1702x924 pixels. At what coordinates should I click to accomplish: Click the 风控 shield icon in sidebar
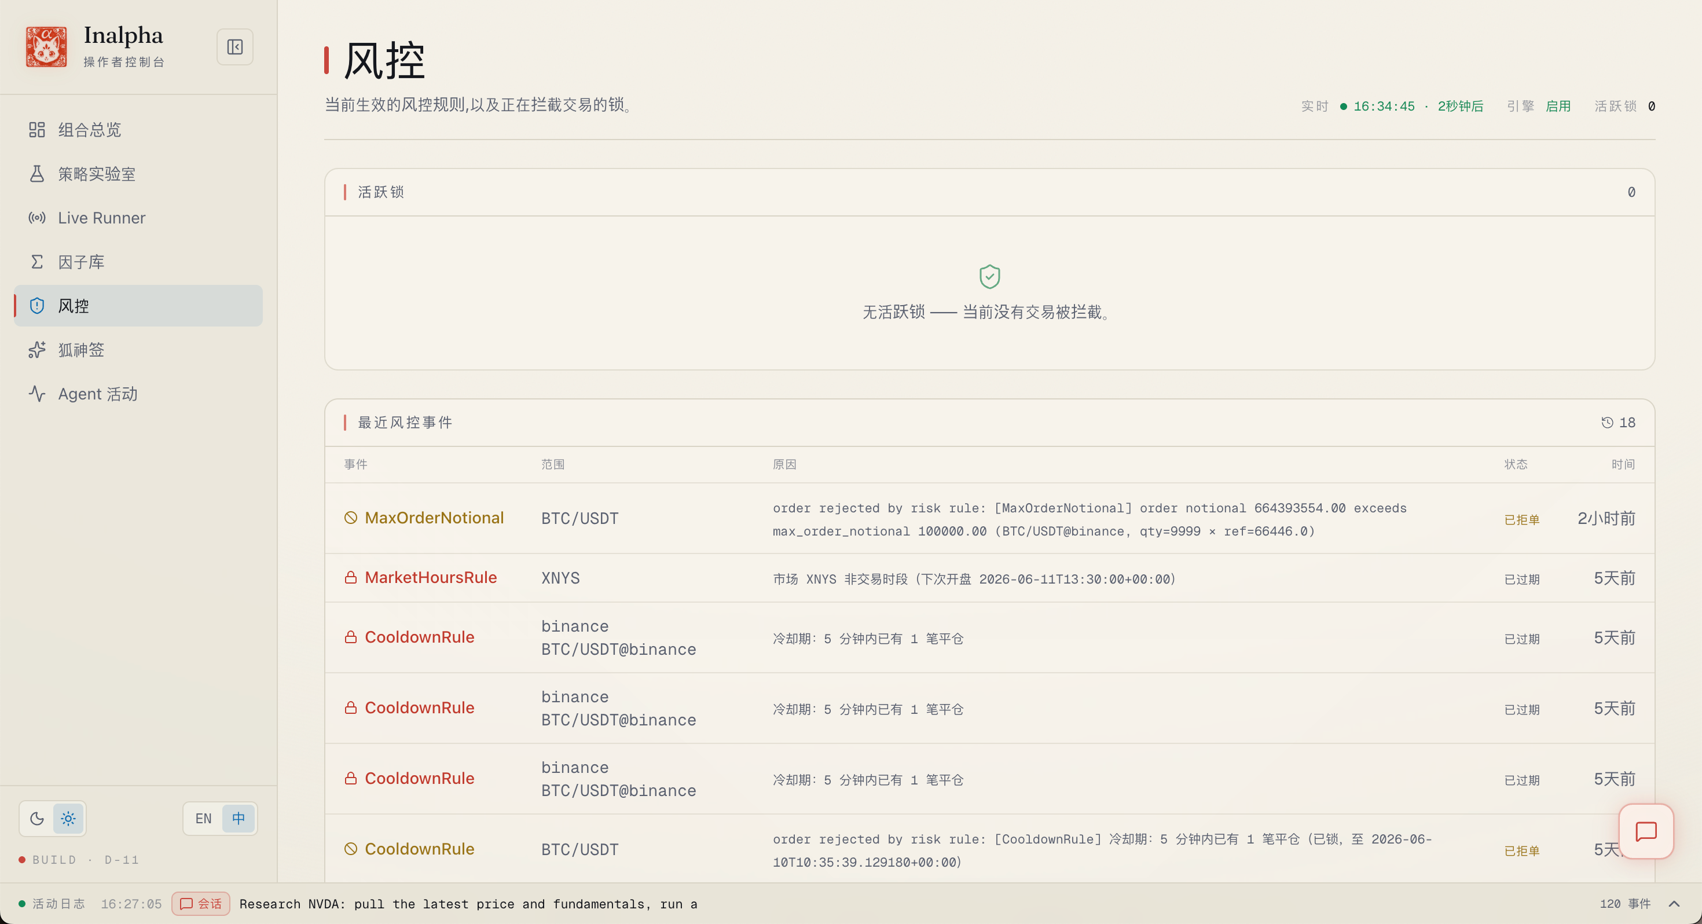tap(37, 305)
